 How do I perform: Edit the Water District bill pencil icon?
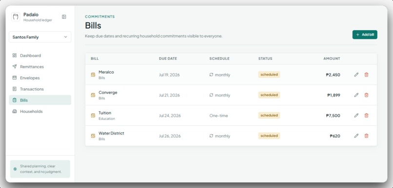pos(356,136)
